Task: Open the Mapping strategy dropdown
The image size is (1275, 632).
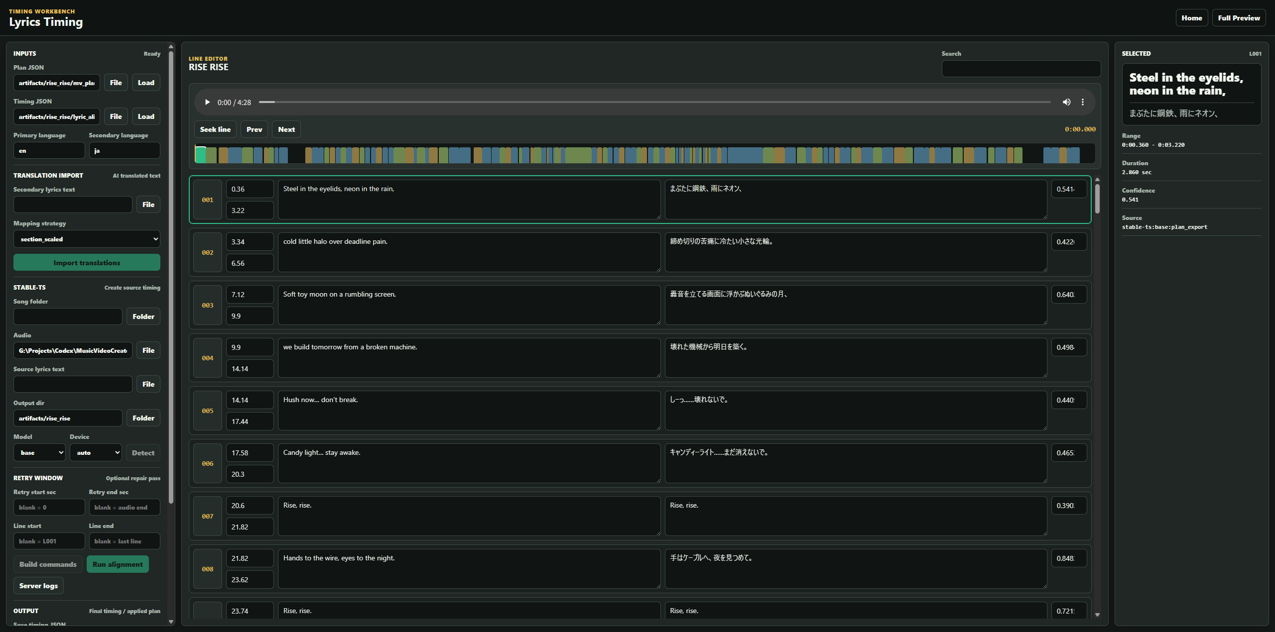Action: (x=87, y=239)
